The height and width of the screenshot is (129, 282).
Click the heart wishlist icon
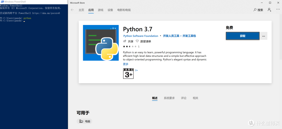pos(137,41)
